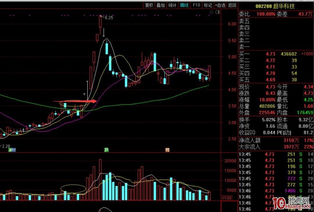Screen dimensions: 314x212
Task: Open the orange 榜 marker icon
Action: (x=167, y=150)
